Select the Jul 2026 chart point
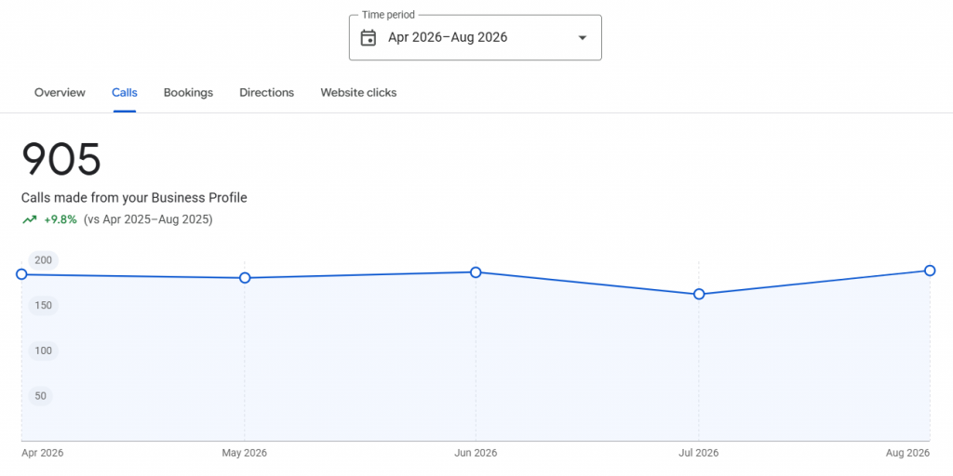Viewport: 953px width, 476px height. tap(699, 295)
